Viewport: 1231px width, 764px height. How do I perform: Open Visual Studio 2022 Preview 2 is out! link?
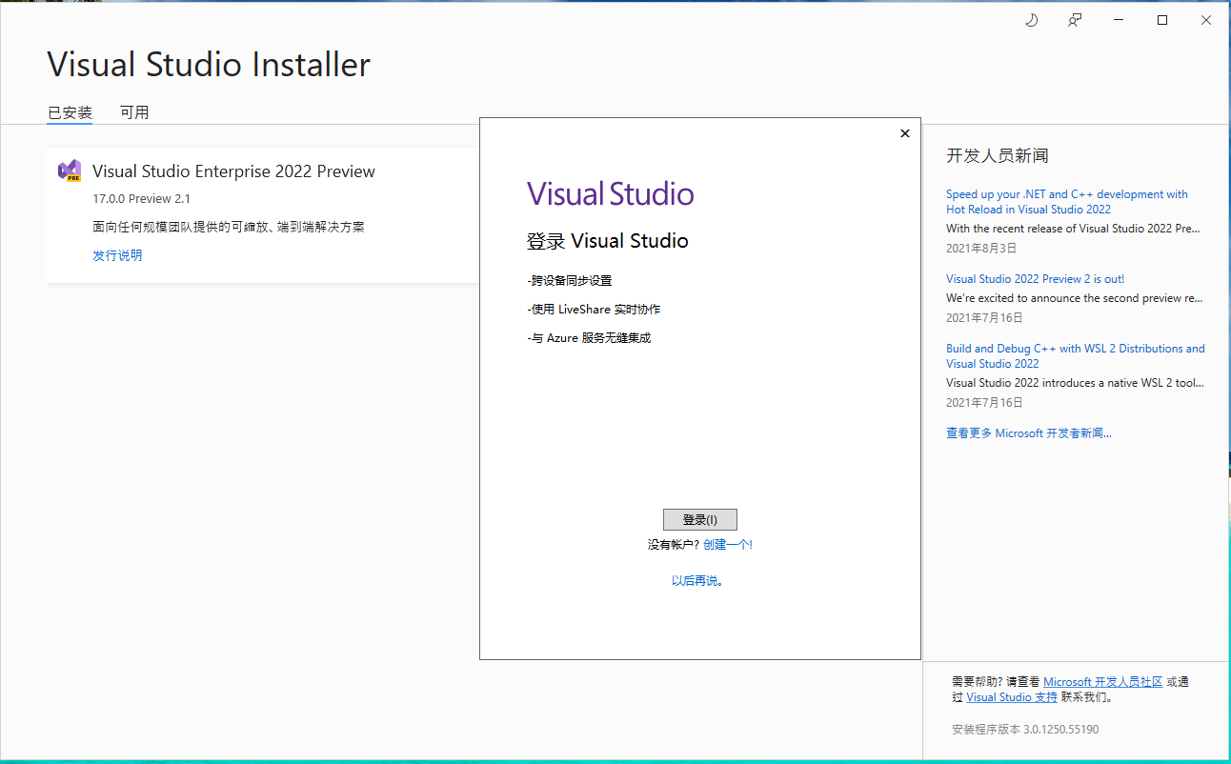coord(1036,279)
